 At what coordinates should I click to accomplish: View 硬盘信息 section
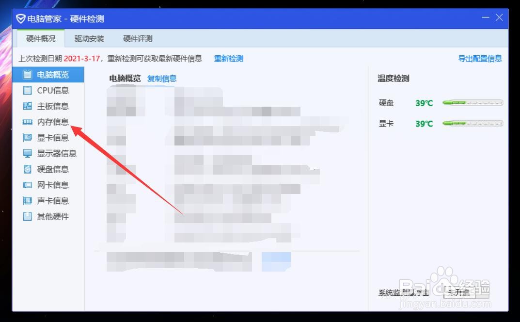click(48, 169)
